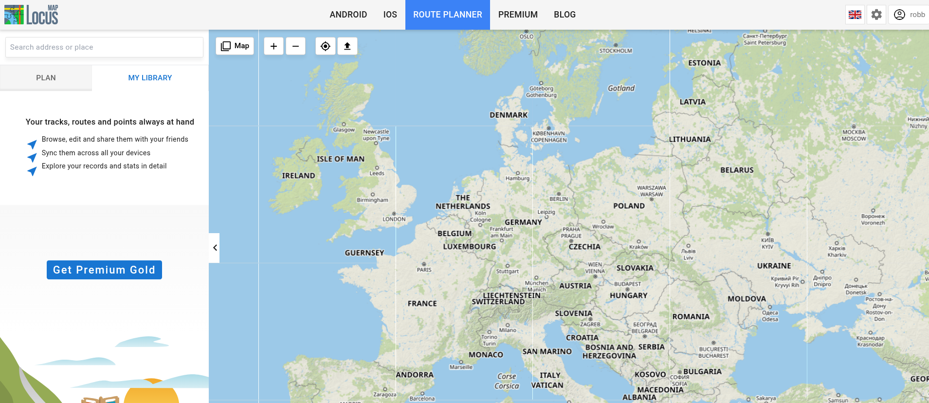Click the Ukraine country label
The width and height of the screenshot is (929, 403).
pos(774,266)
